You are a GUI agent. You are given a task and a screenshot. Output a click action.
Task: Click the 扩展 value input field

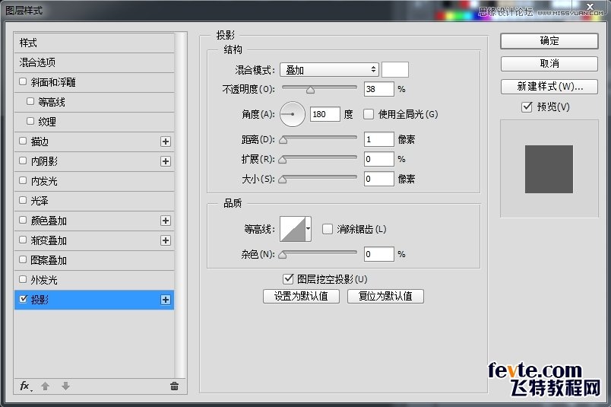point(378,159)
